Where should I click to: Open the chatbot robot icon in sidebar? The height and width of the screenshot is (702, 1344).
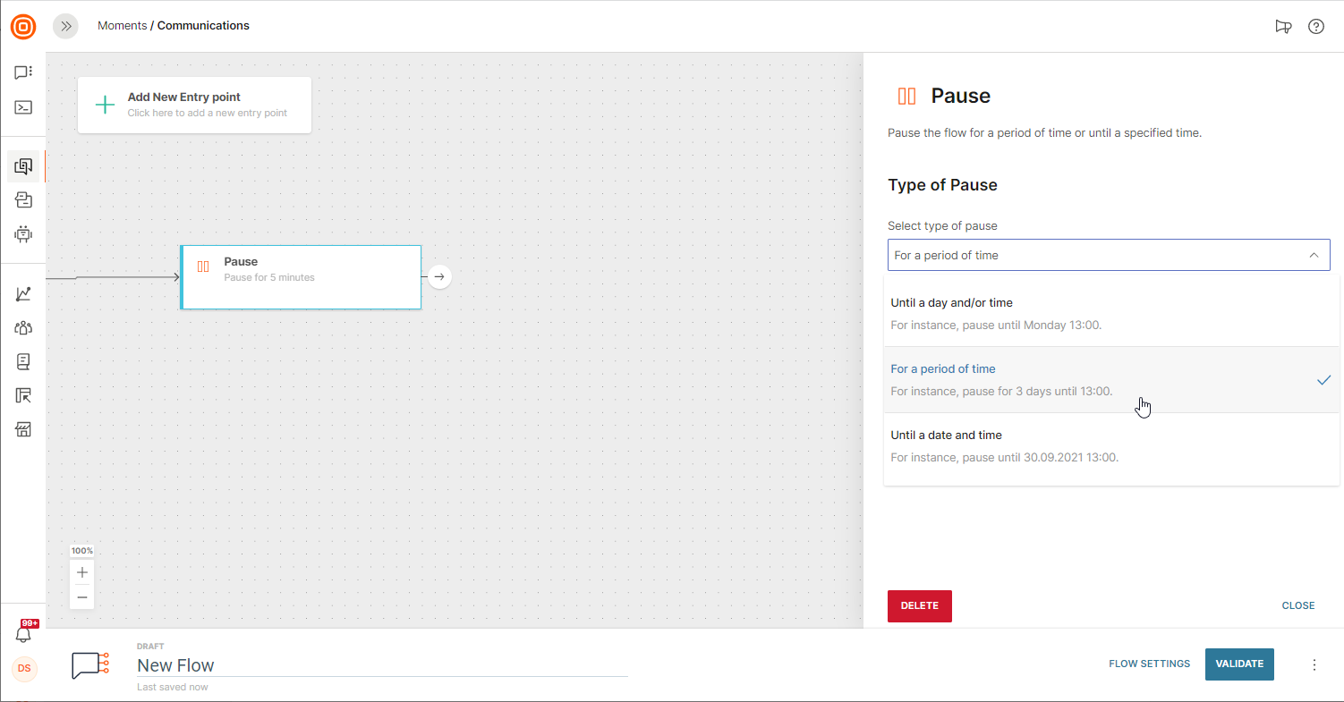[x=23, y=234]
